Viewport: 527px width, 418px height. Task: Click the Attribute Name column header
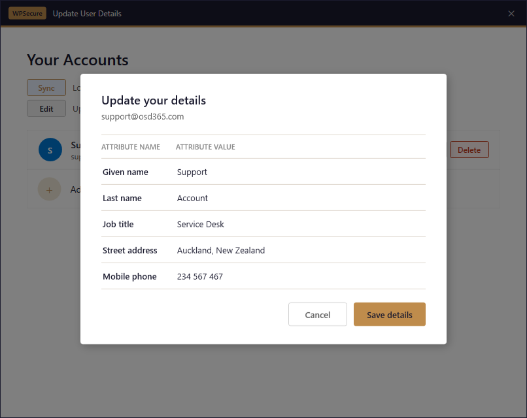[x=131, y=147]
